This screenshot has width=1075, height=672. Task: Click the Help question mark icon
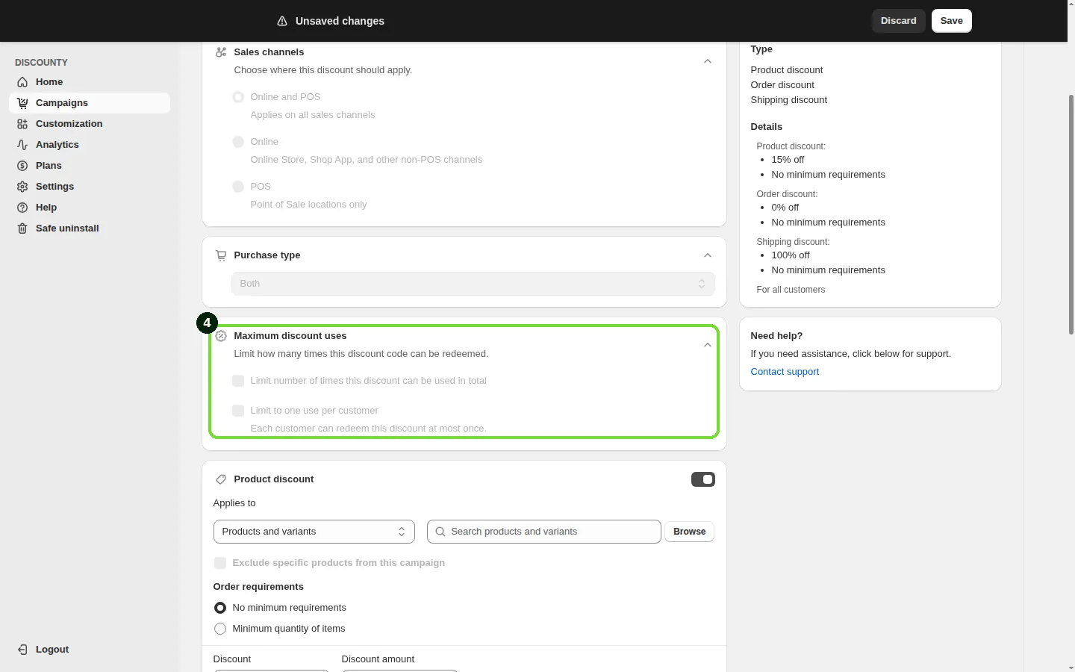click(22, 208)
